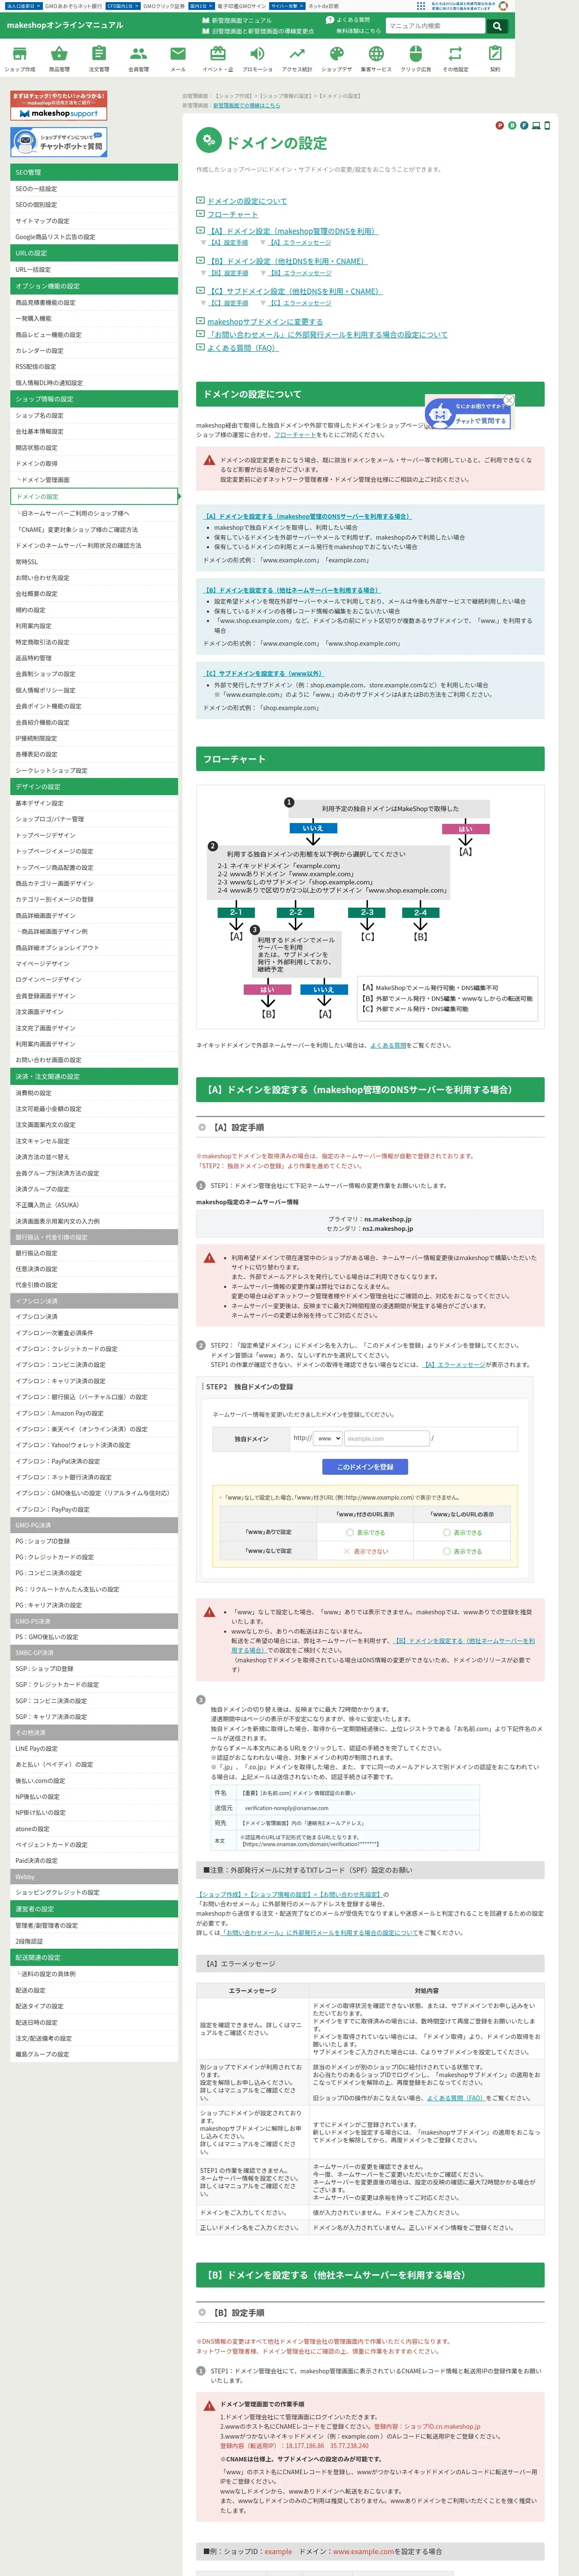Jump to 【C】サブドメイン設定 link
579x2576 pixels.
(294, 291)
